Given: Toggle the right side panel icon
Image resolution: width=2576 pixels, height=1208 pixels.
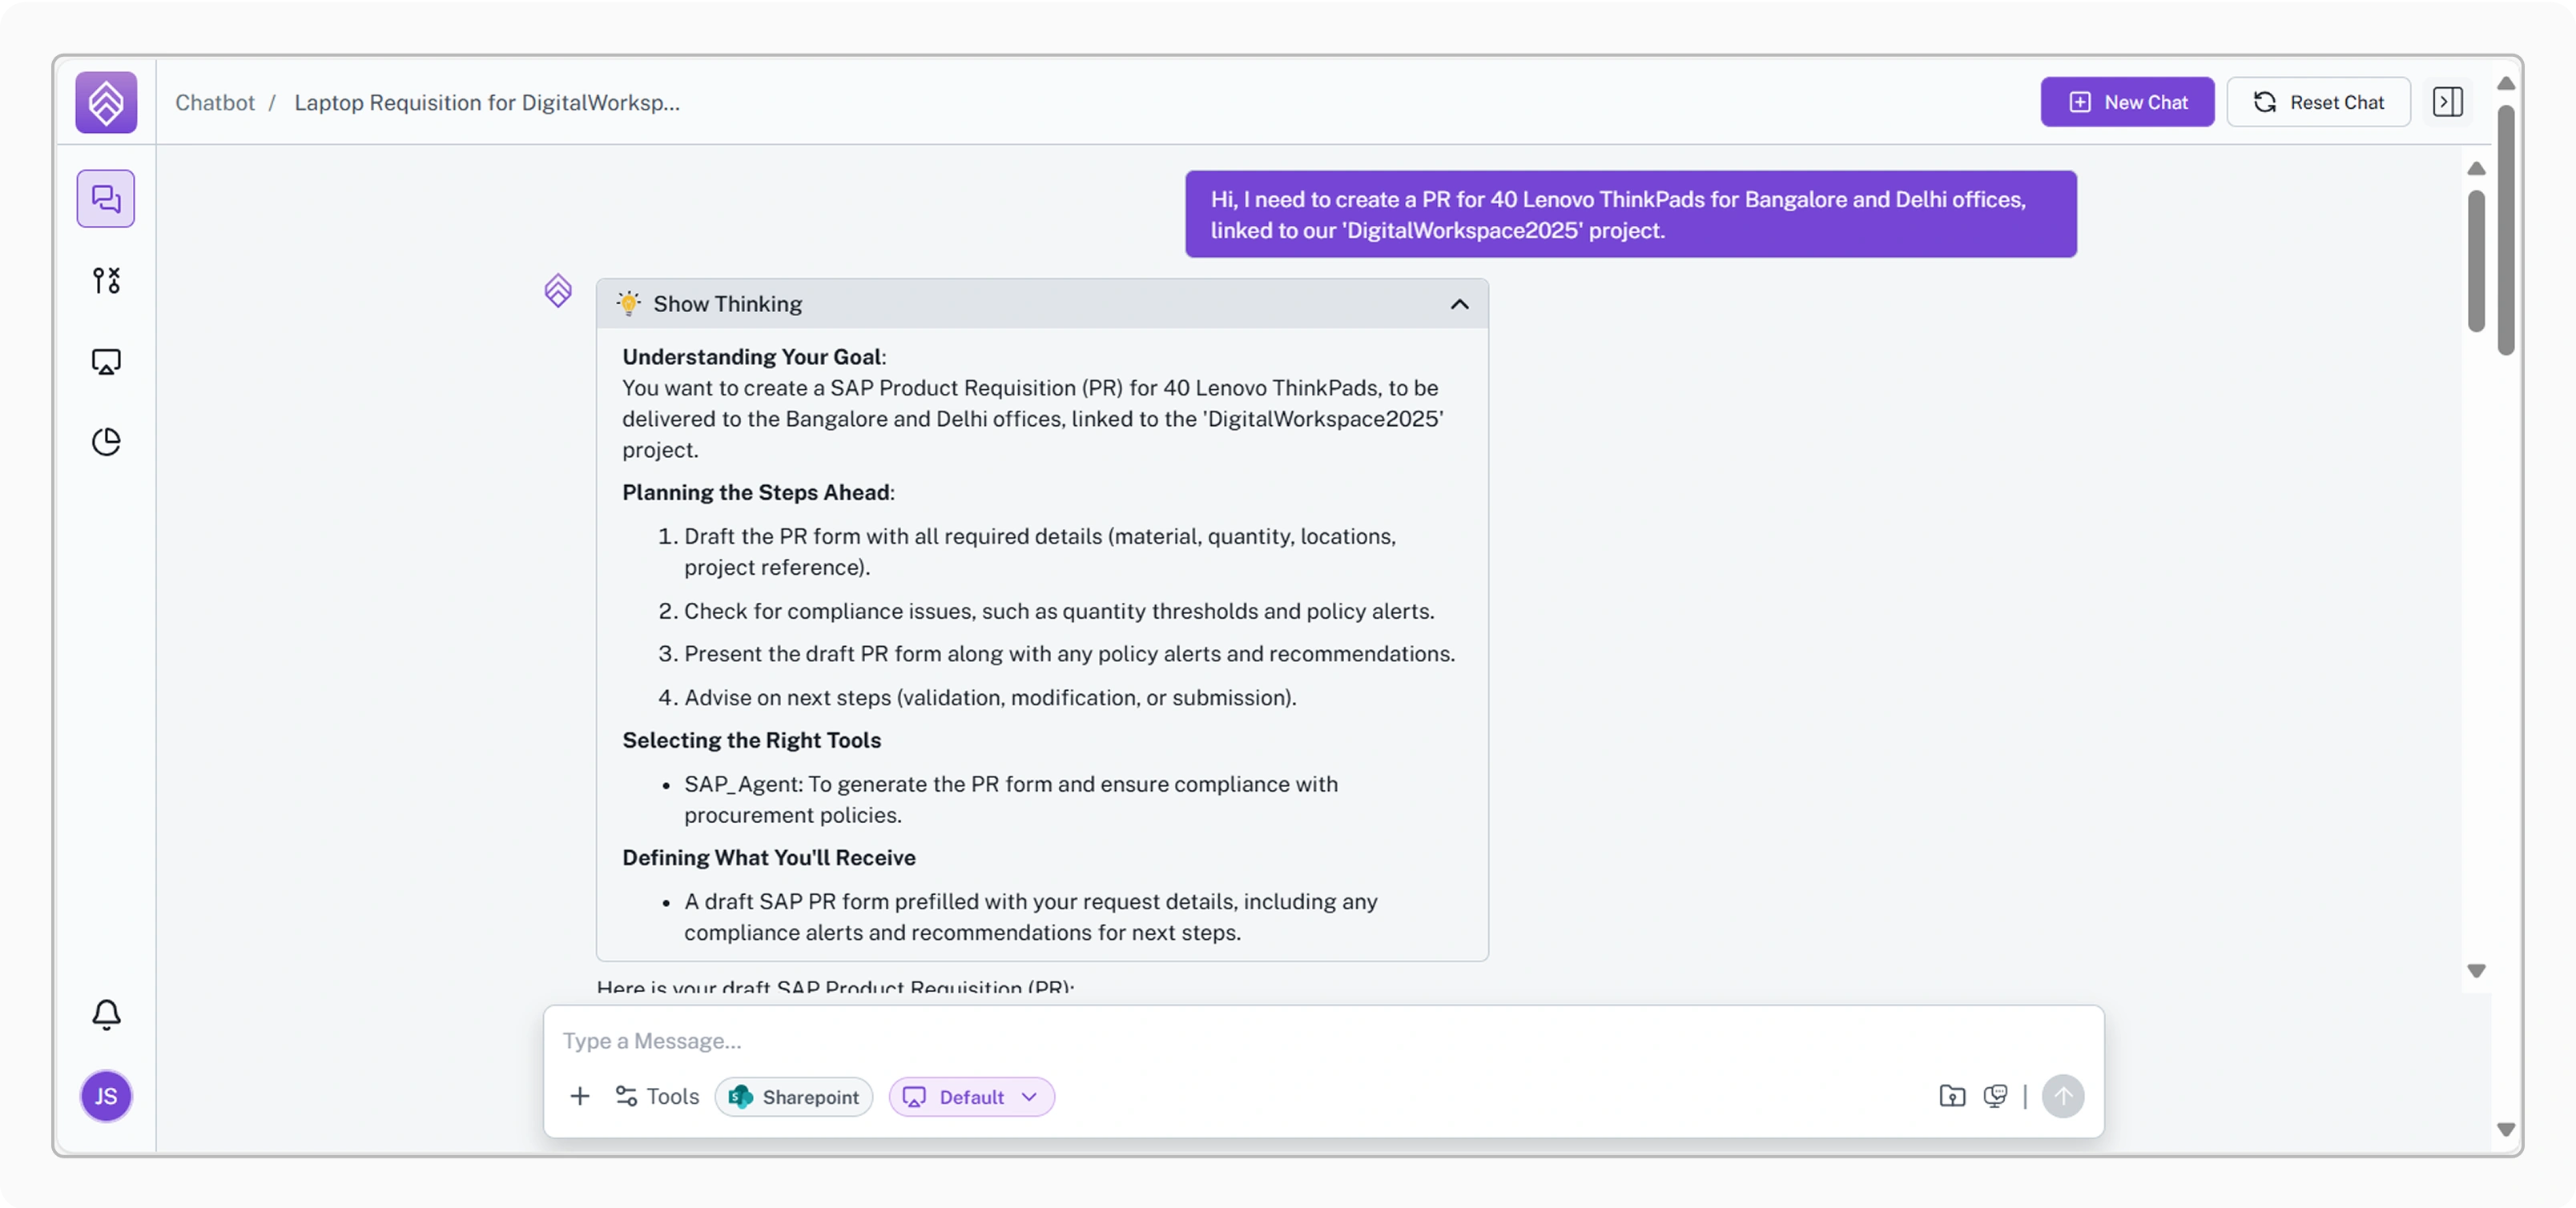Looking at the screenshot, I should click(2447, 102).
